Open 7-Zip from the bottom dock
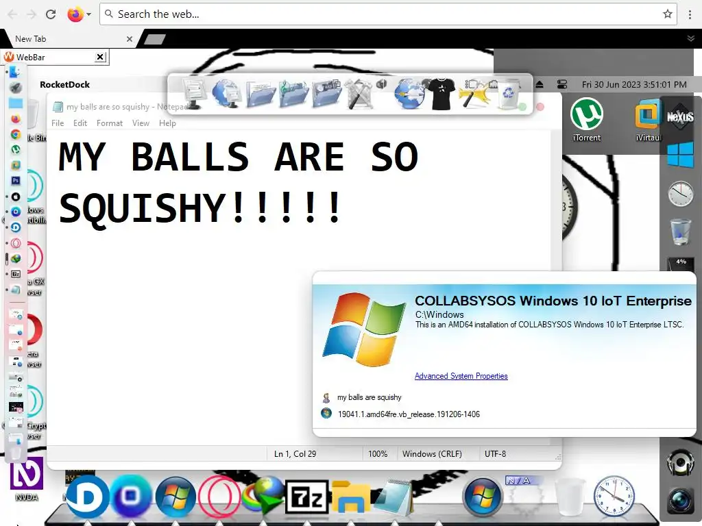The image size is (702, 526). 307,497
